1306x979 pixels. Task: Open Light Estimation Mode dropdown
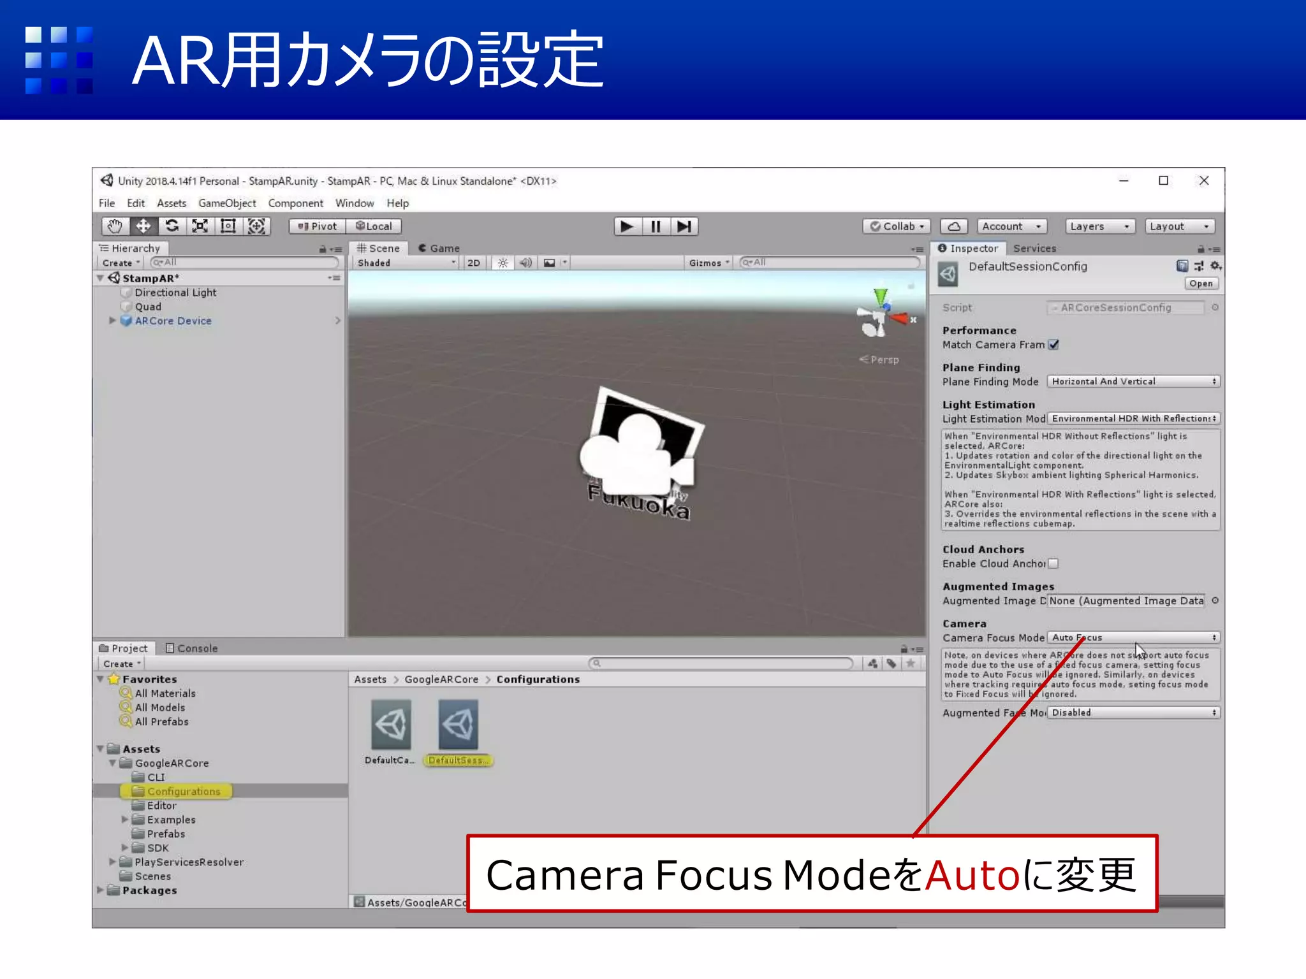tap(1133, 418)
